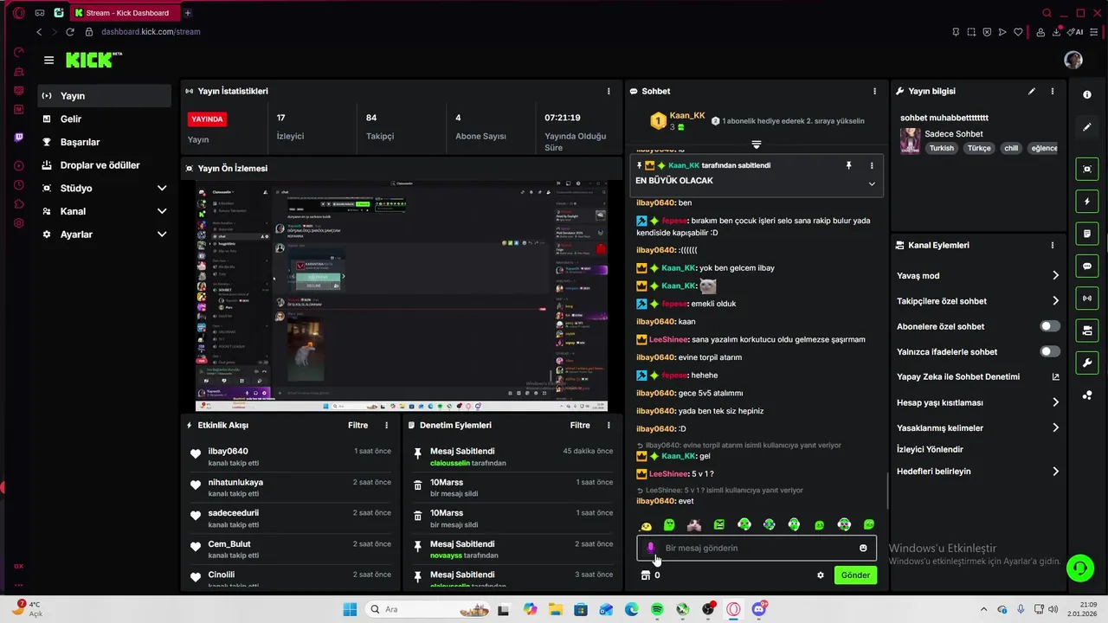Open Spotify from the taskbar
The height and width of the screenshot is (623, 1108).
(657, 609)
